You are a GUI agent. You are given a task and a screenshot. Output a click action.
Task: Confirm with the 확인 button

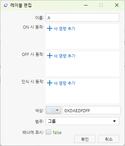pyautogui.click(x=85, y=139)
